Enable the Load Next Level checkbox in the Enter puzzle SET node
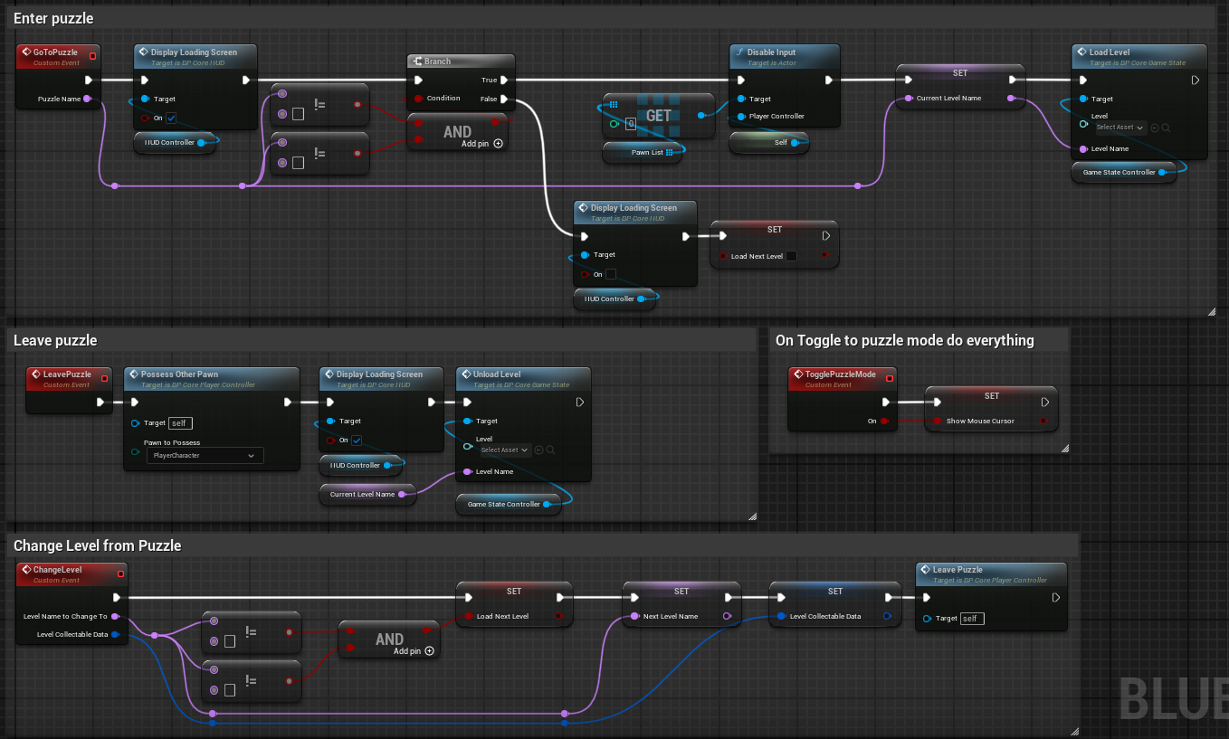Screen dimensions: 1229x739 click(791, 257)
